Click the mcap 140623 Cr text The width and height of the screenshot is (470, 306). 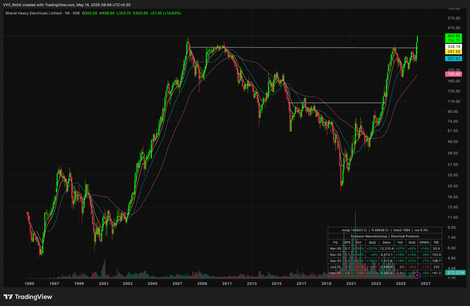click(x=354, y=230)
